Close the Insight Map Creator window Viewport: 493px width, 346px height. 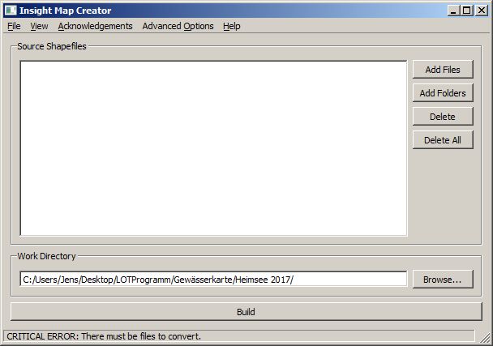[480, 11]
